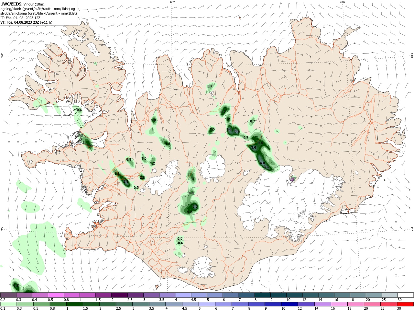Click rain legend swatch between 25 and 30

tap(388, 304)
